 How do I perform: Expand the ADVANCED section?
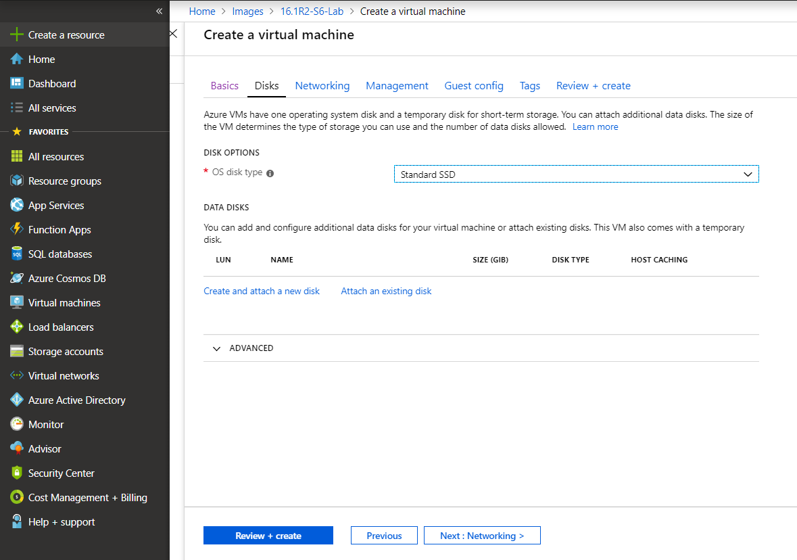243,348
